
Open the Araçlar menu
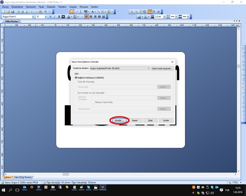click(73, 7)
